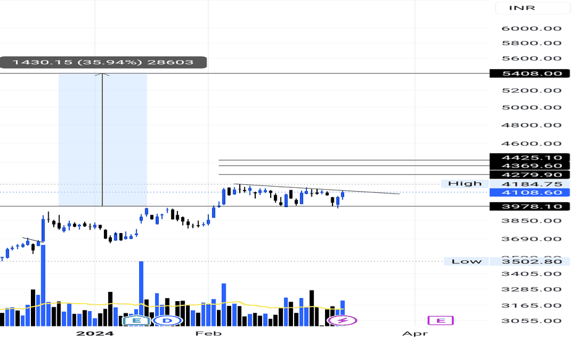Click the 5800.00 price scale value
This screenshot has height=340, width=576.
pyautogui.click(x=531, y=43)
